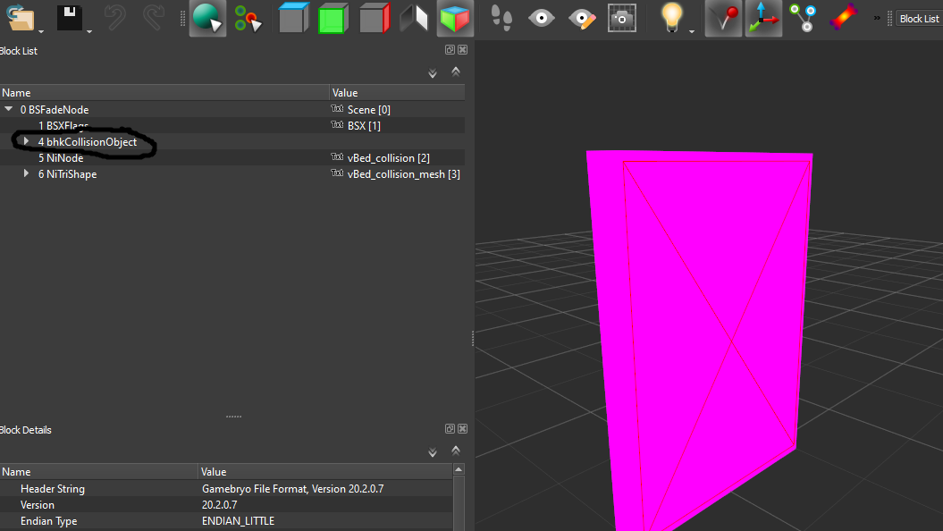Expand the 6 NiTriShape node
The height and width of the screenshot is (531, 943).
pyautogui.click(x=26, y=173)
